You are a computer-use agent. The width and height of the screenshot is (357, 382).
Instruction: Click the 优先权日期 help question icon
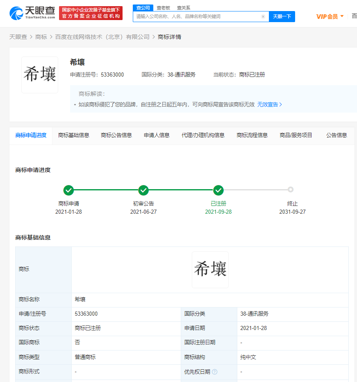[215, 372]
